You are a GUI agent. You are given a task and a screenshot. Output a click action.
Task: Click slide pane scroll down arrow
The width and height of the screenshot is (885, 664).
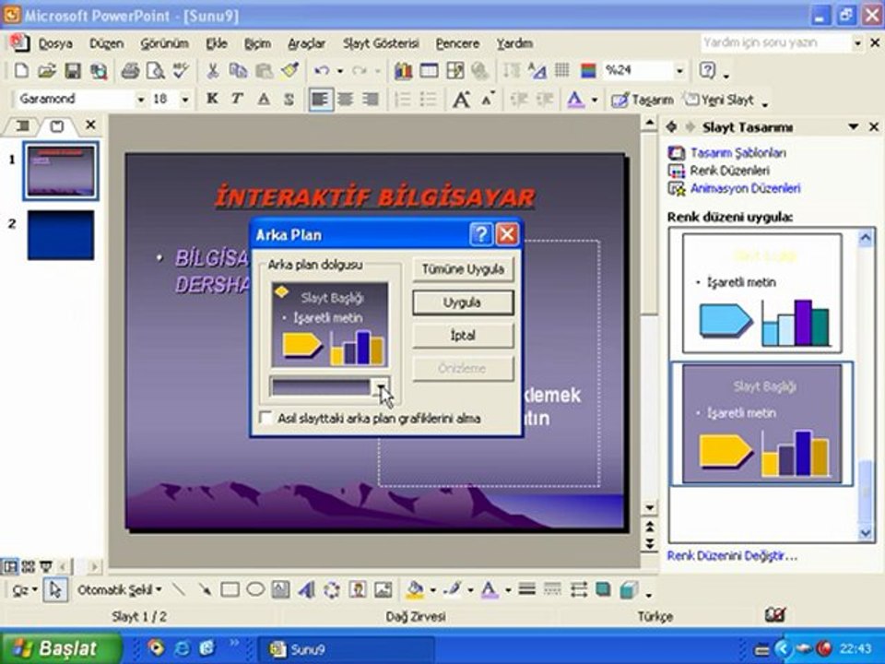[650, 507]
